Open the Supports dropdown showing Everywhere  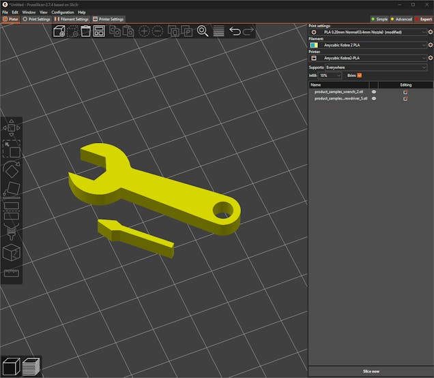coord(376,67)
